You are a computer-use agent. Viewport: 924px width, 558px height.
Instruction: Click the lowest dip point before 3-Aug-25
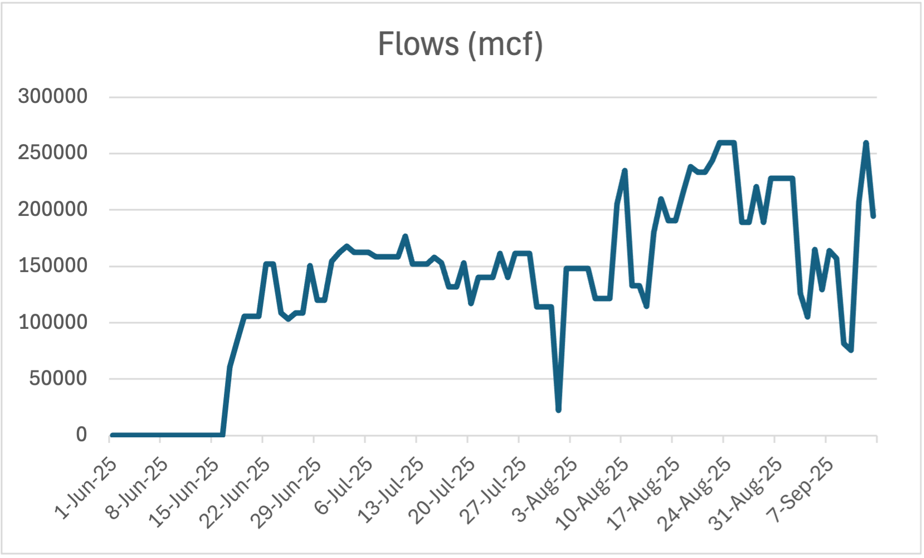(558, 410)
